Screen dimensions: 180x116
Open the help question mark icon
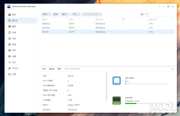coord(159,7)
